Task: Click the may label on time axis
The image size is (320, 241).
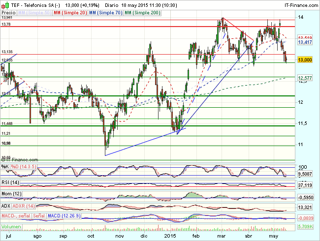Action: click(x=273, y=236)
